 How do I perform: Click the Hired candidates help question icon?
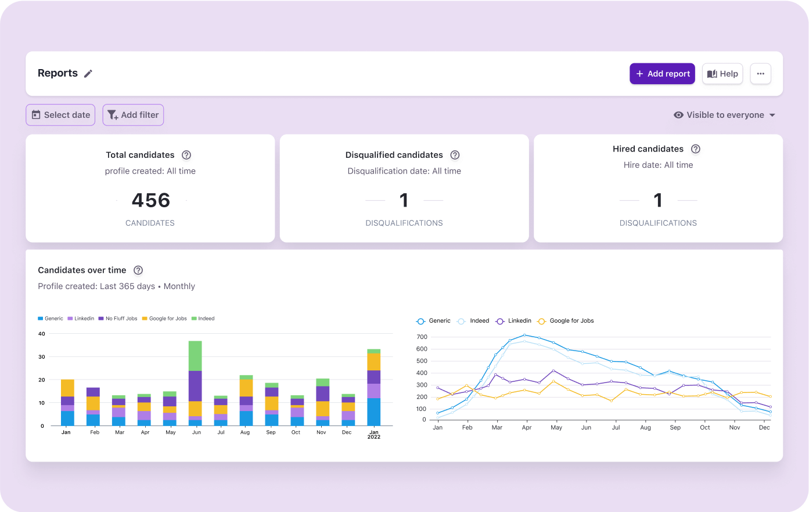(x=696, y=149)
